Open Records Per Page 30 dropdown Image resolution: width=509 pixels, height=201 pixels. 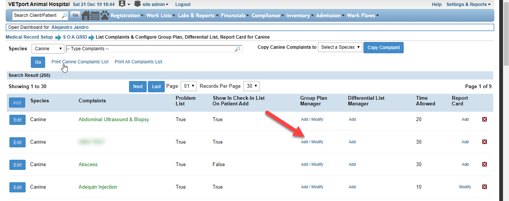click(x=251, y=86)
